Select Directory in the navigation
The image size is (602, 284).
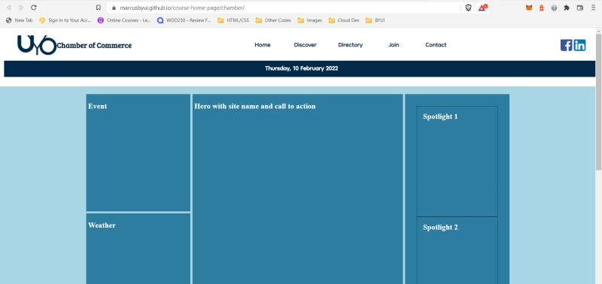click(350, 45)
